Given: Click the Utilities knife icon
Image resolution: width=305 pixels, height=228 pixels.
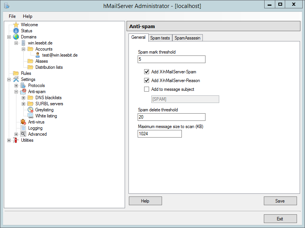Looking at the screenshot, I should pos(16,140).
